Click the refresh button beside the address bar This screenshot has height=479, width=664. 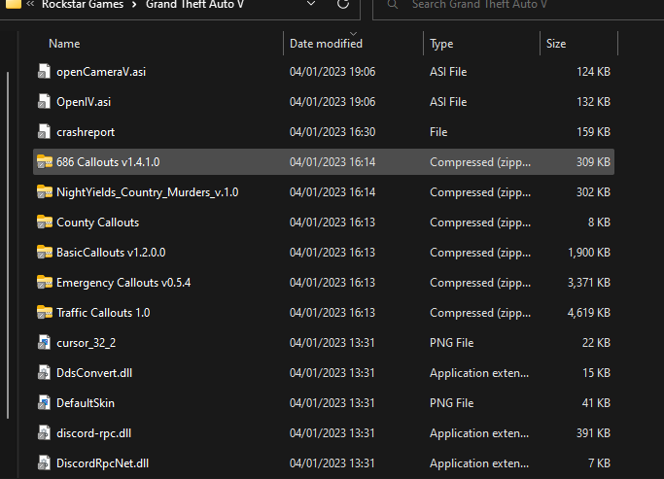point(342,5)
